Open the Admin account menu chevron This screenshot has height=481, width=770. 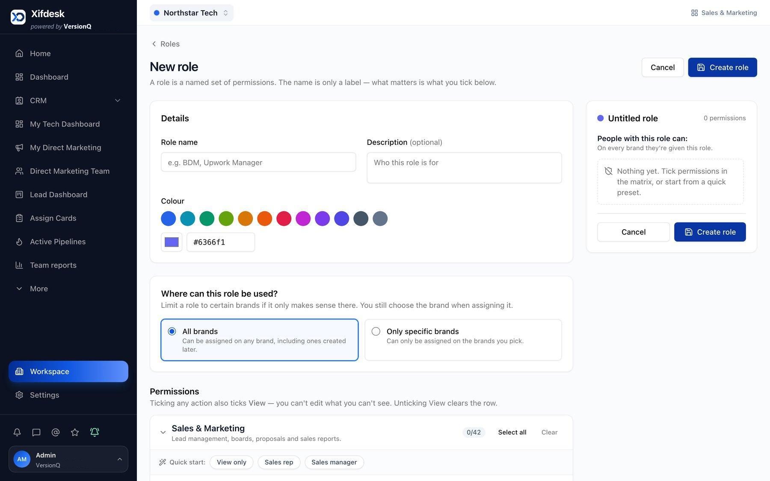click(120, 459)
